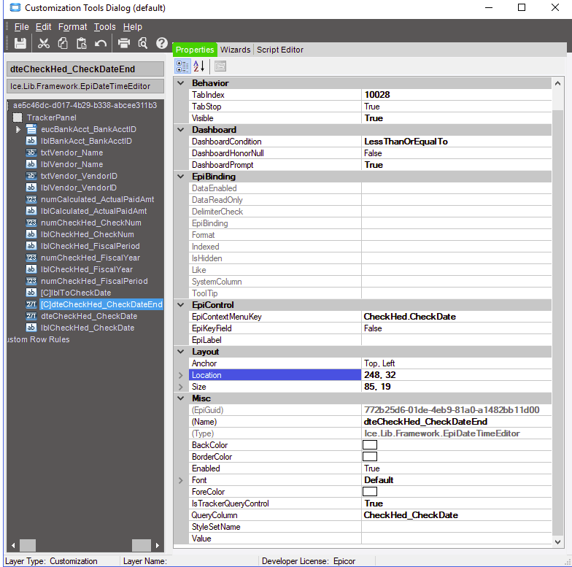Collapse the EpiBinding category section
Screen dimensions: 572x567
pos(181,177)
